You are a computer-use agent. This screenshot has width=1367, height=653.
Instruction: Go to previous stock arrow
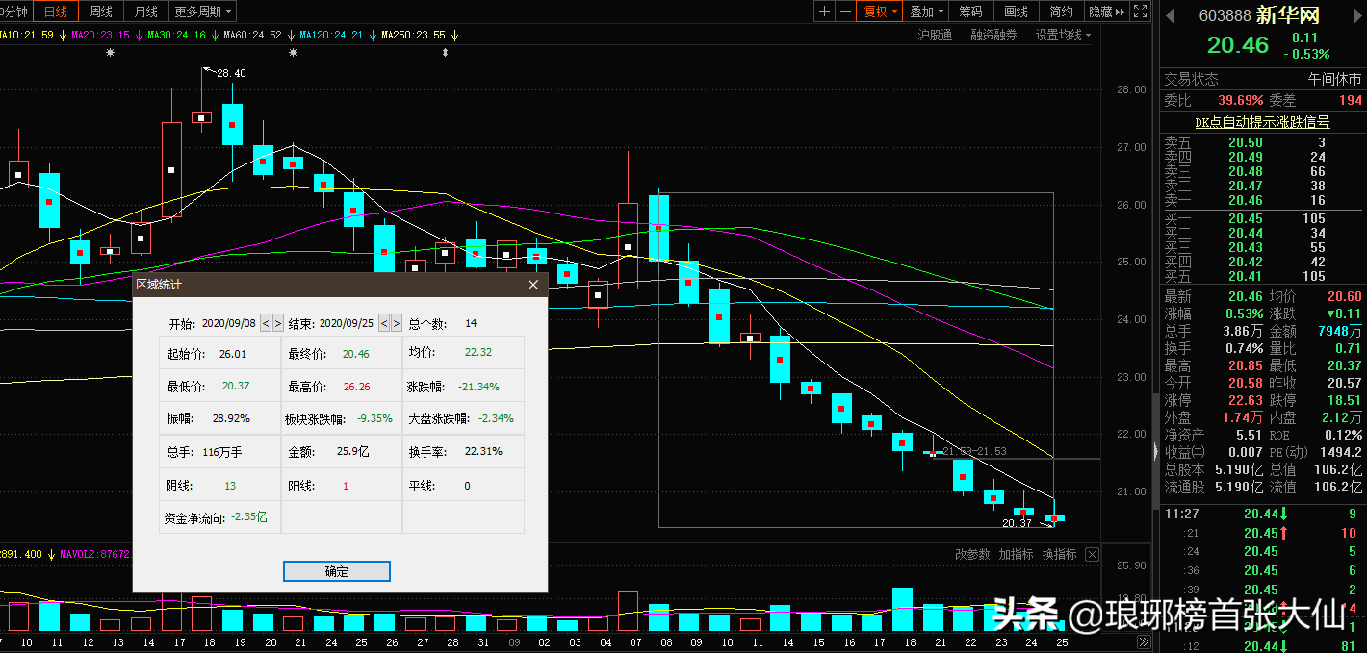(1170, 15)
